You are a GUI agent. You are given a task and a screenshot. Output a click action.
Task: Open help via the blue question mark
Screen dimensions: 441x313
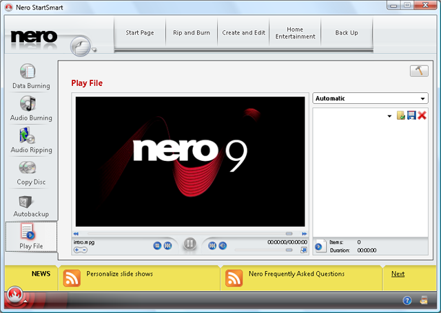407,301
